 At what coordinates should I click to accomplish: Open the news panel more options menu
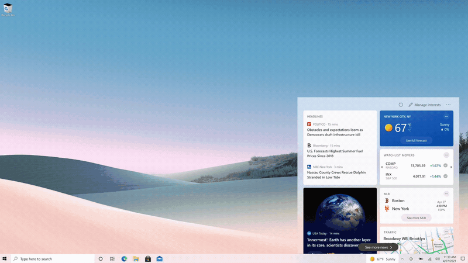pyautogui.click(x=449, y=105)
